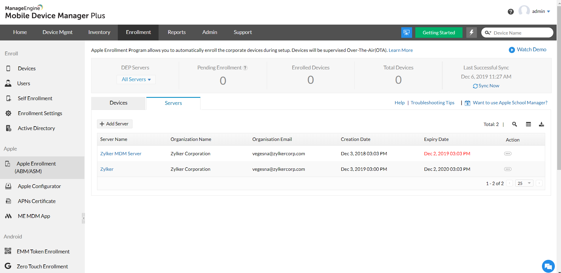The height and width of the screenshot is (273, 561).
Task: Click the Sync Now link
Action: point(486,86)
